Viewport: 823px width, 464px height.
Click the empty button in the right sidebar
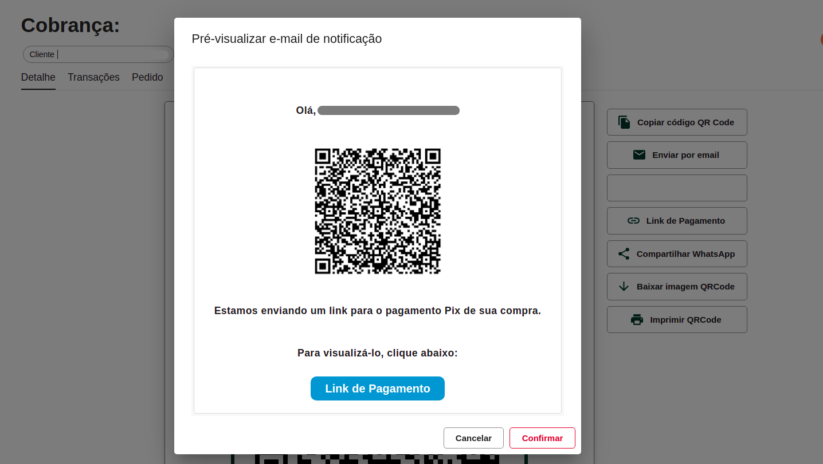tap(677, 188)
